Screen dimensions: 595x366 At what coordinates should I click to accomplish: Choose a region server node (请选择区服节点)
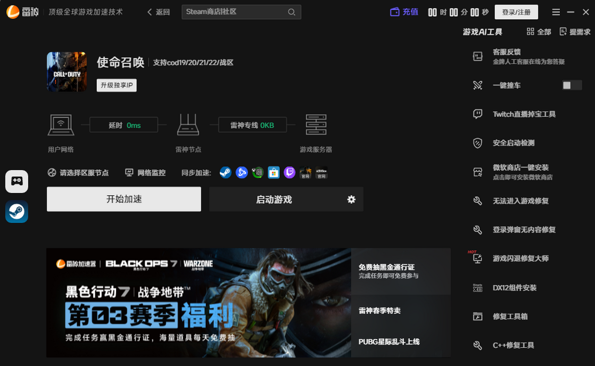78,173
